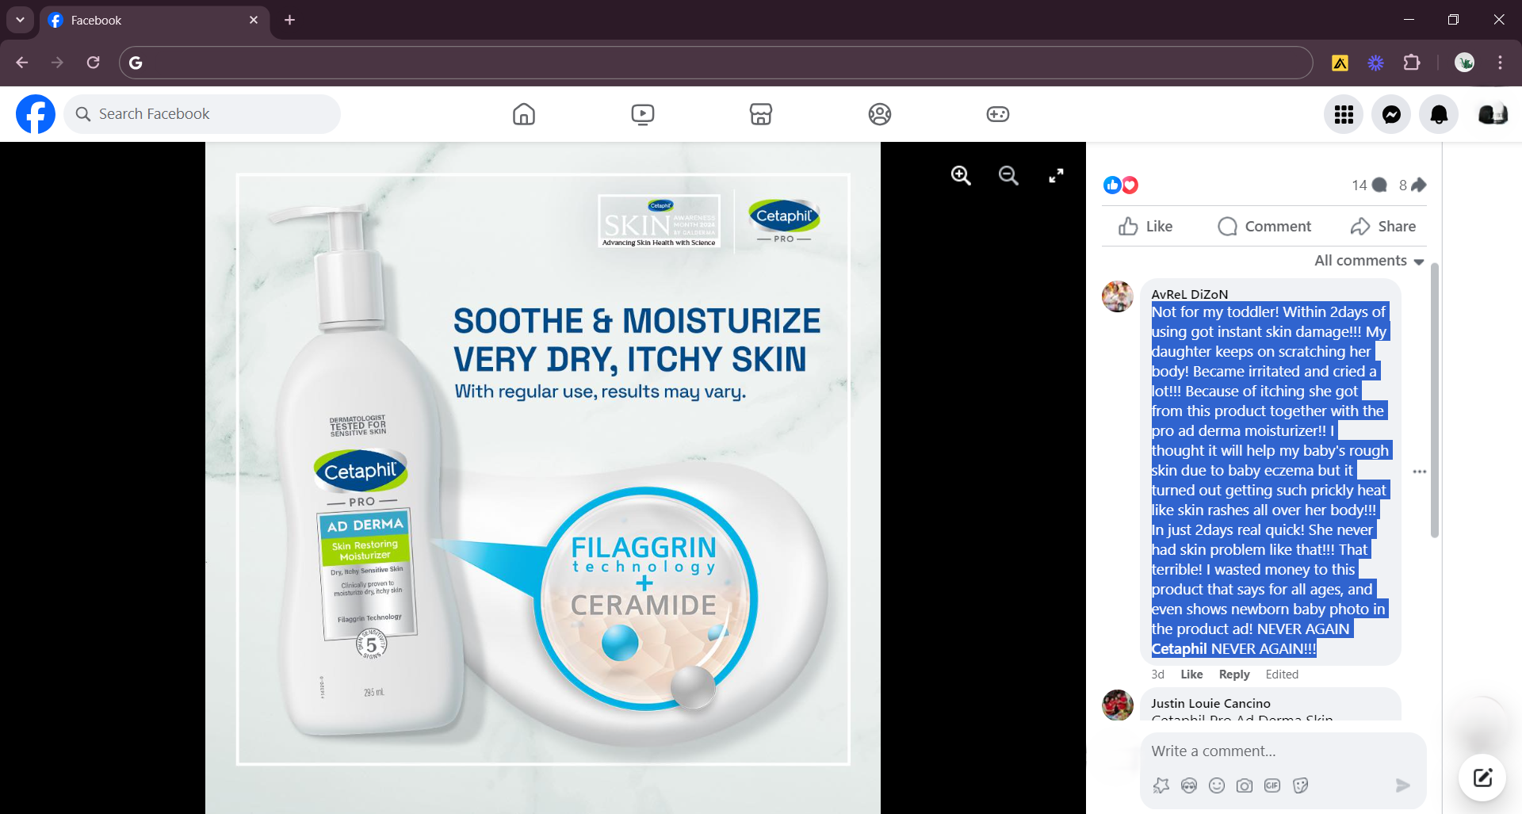Go back in the browser
Screen dimensions: 1522x814
point(22,63)
